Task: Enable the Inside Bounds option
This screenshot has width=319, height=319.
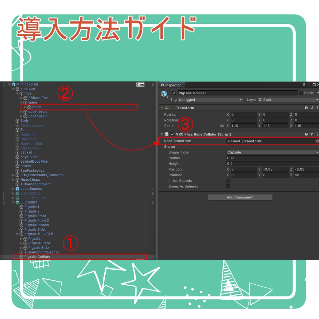Action: pyautogui.click(x=228, y=181)
